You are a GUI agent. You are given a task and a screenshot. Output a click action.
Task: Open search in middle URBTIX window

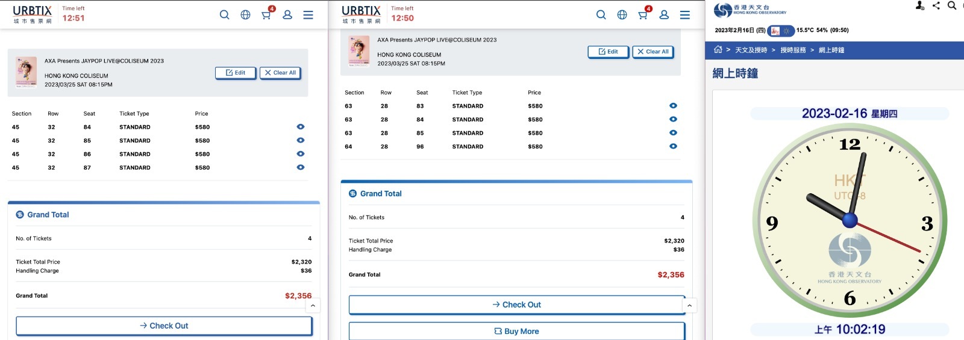click(601, 15)
